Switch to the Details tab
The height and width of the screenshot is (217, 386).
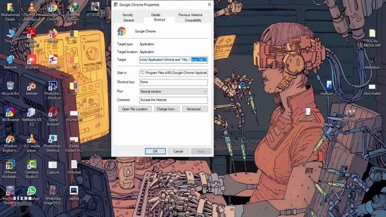[156, 14]
